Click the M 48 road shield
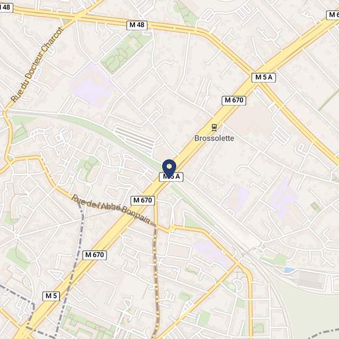 coord(137,25)
